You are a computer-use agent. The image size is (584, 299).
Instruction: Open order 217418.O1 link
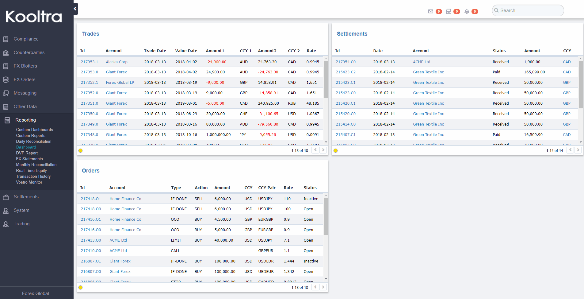click(x=91, y=199)
